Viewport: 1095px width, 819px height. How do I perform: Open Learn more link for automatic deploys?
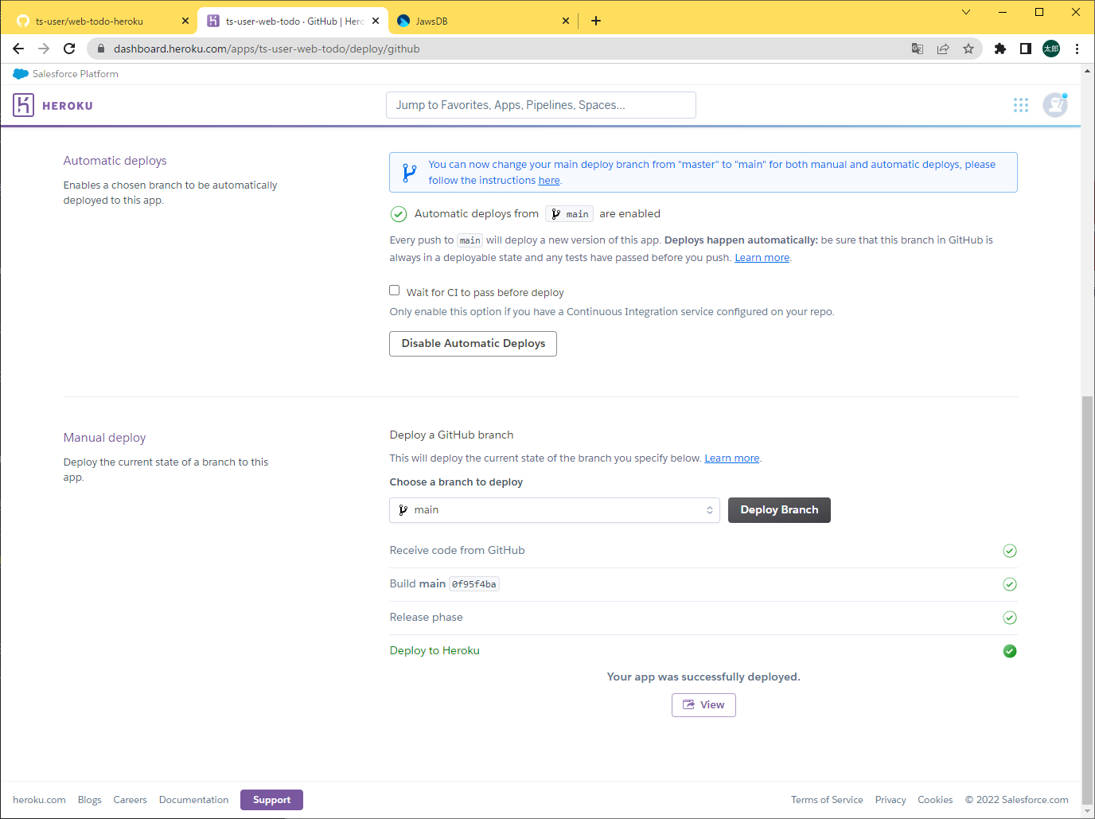point(762,258)
